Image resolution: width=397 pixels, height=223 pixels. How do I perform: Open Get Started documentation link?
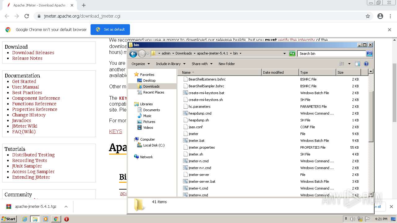24,81
